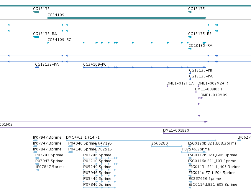The width and height of the screenshot is (251, 189).
Task: Click the ESG0114d.B21_E05.3prime glyph
Action: click(x=190, y=188)
